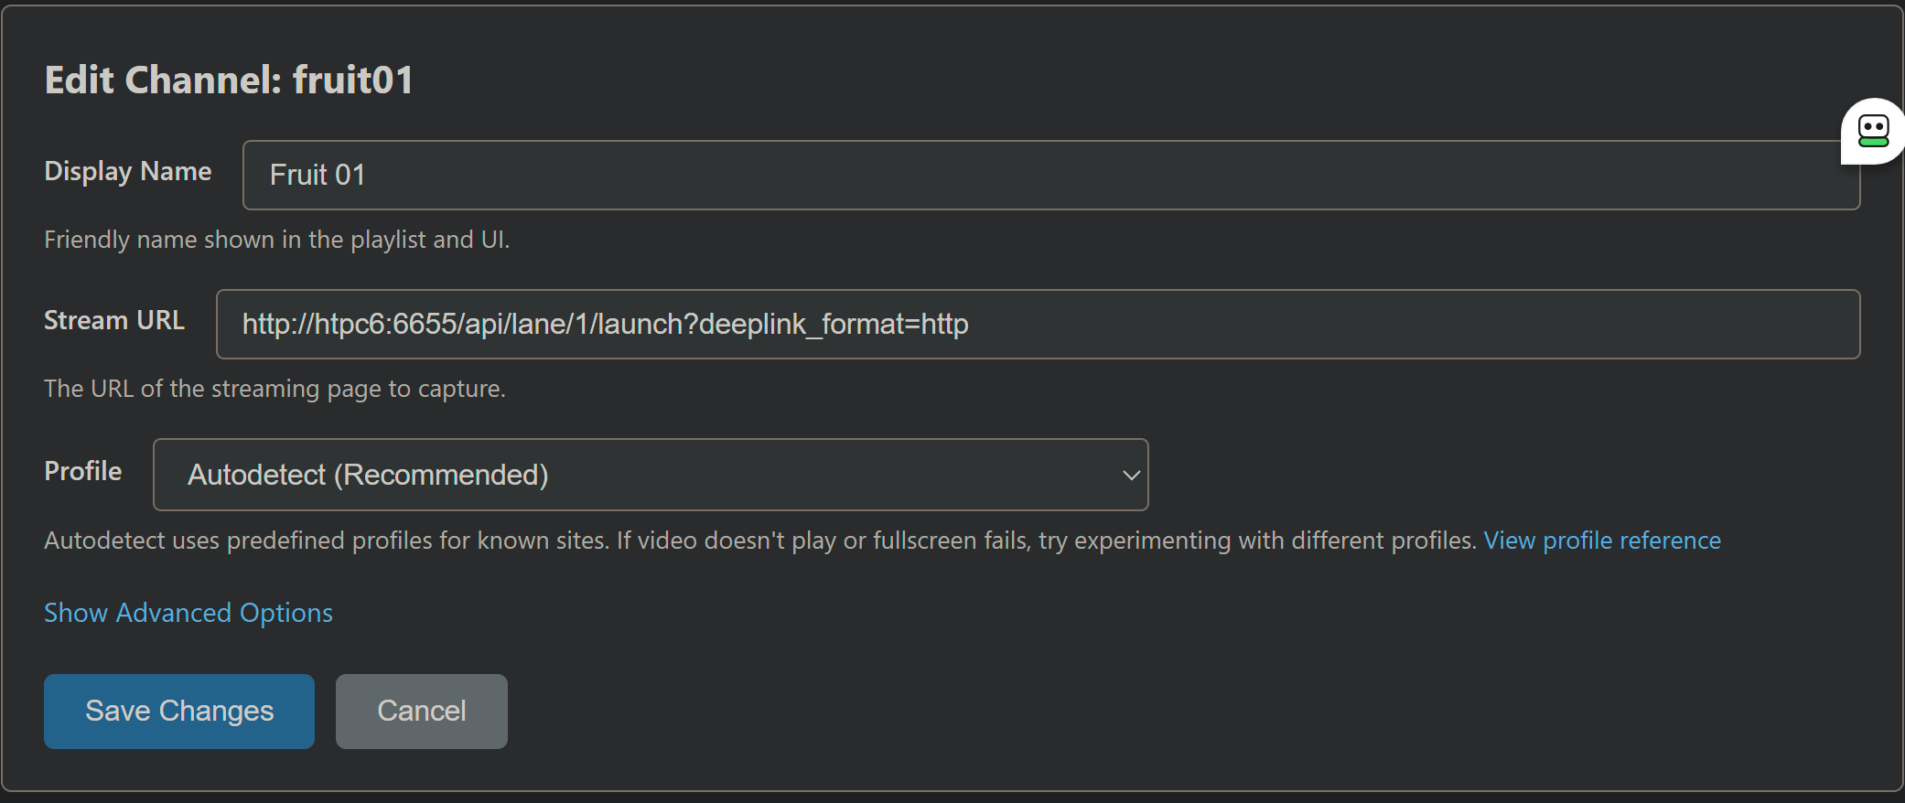This screenshot has height=803, width=1905.
Task: Click the Edit Channel: fruit01 heading
Action: (x=229, y=80)
